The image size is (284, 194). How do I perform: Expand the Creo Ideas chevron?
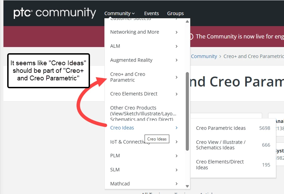coord(177,128)
